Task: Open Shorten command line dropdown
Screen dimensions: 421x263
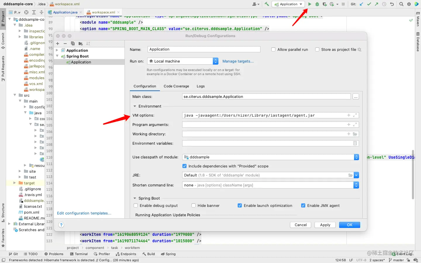Action: pos(270,185)
